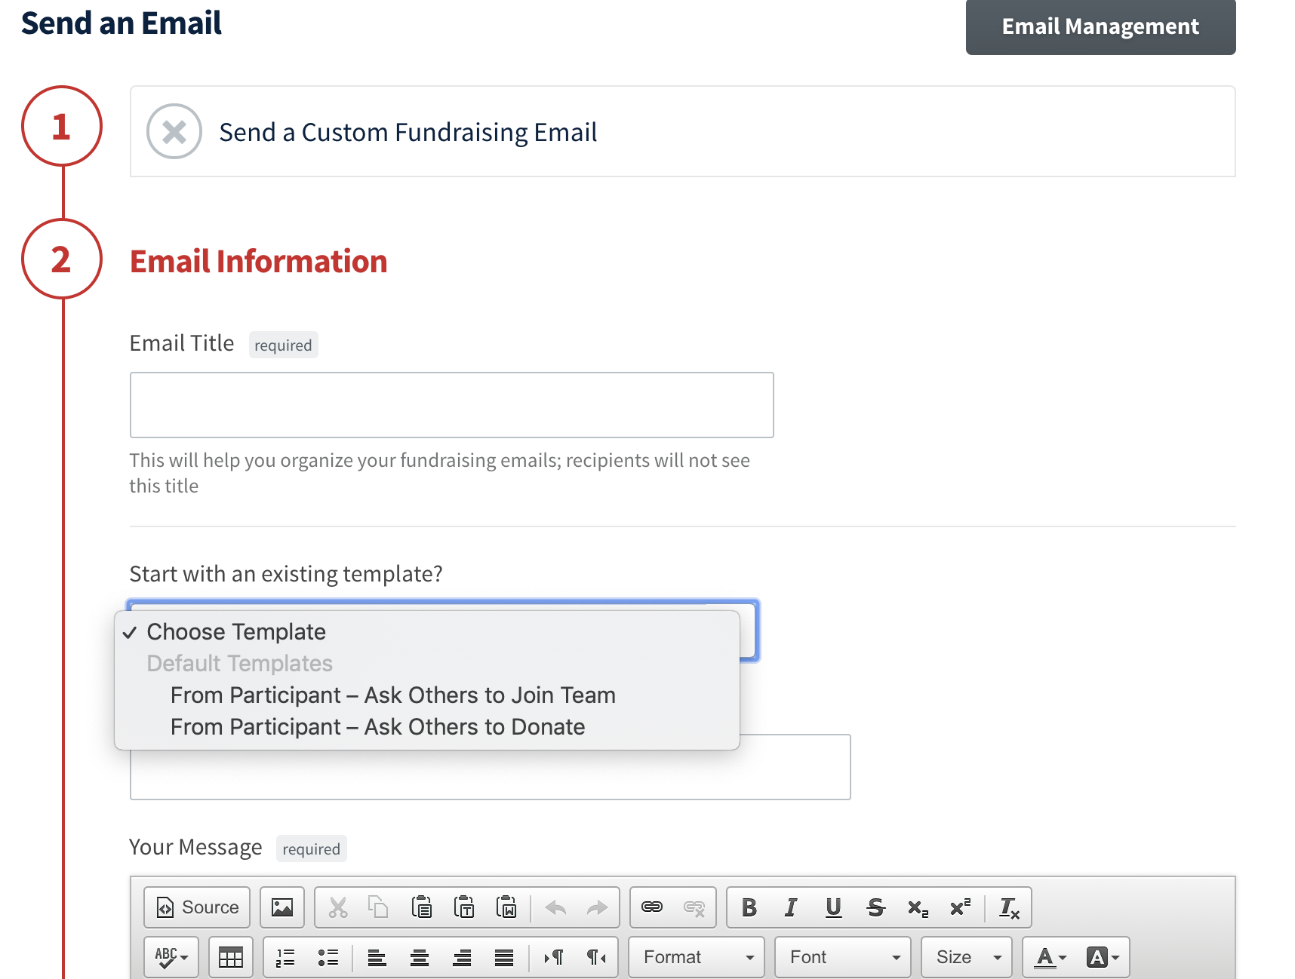Click the Email Management button
This screenshot has height=979, width=1295.
point(1100,26)
